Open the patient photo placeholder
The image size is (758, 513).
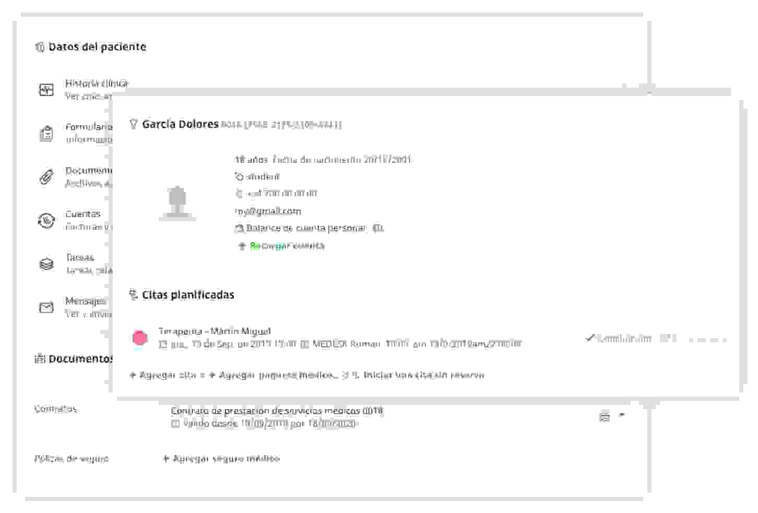coord(178,204)
